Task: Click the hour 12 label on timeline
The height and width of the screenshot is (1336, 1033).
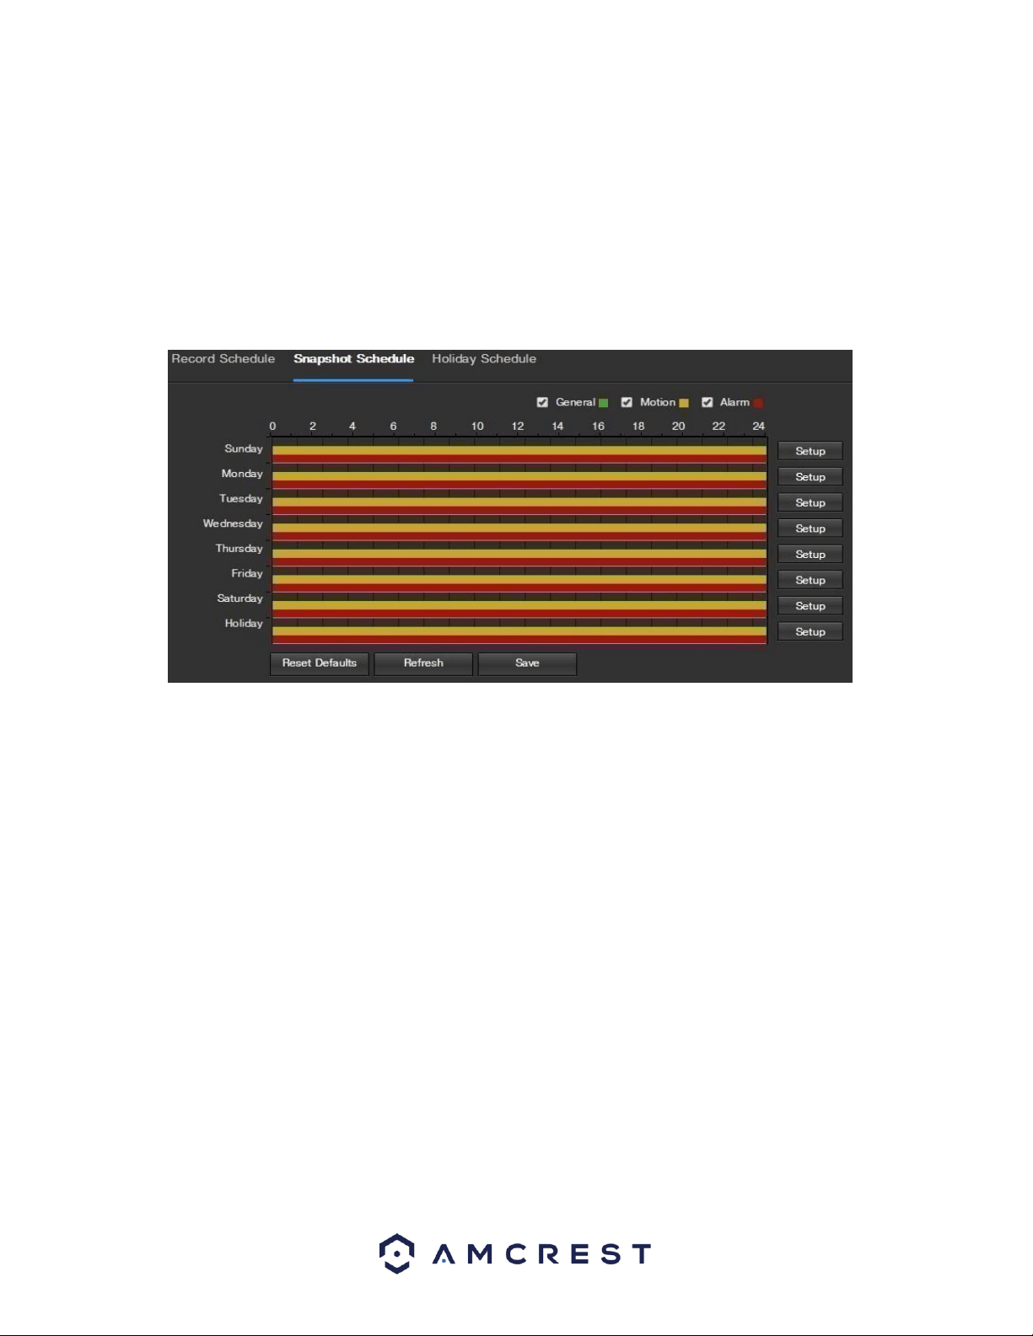Action: coord(518,427)
